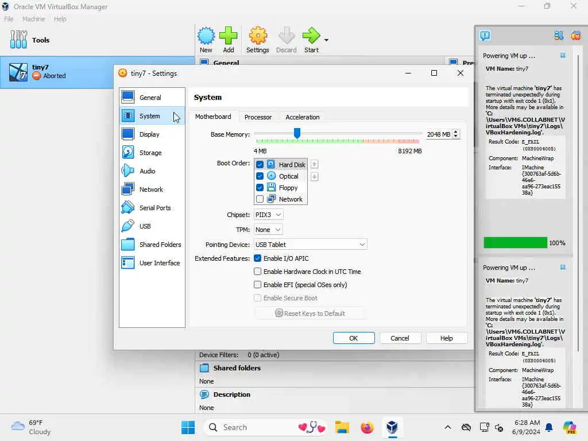Viewport: 588px width, 441px height.
Task: Uncheck Hard Disk boot option
Action: [260, 165]
